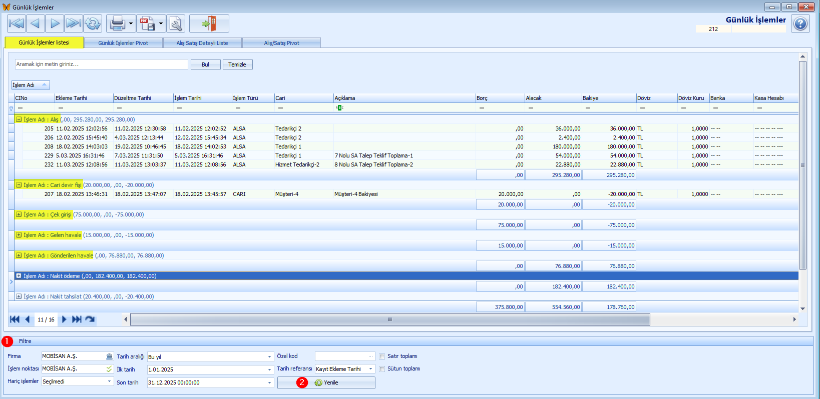Switch to Günlük İşlemler Pivot tab
The height and width of the screenshot is (399, 820).
[123, 43]
